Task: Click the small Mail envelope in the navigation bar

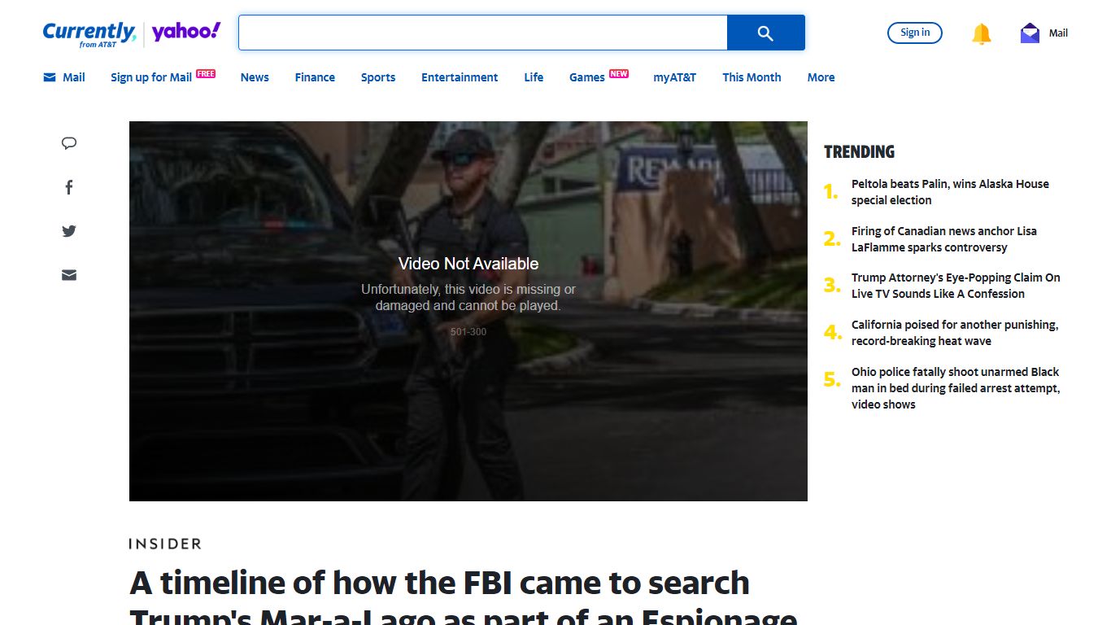Action: [50, 77]
